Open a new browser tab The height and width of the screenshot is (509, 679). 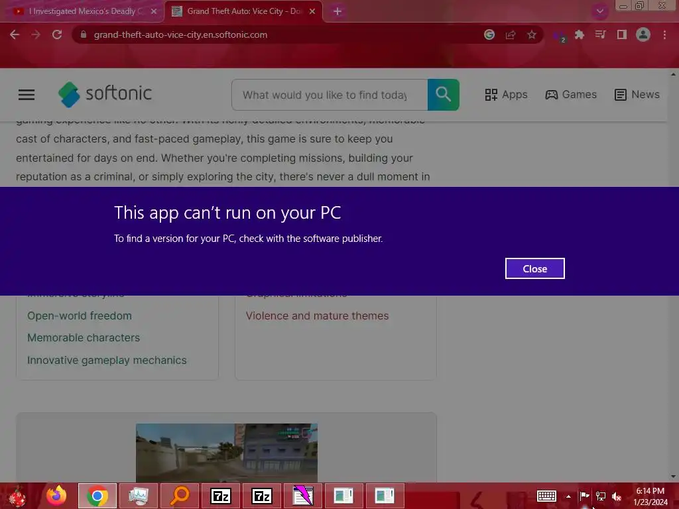click(338, 11)
